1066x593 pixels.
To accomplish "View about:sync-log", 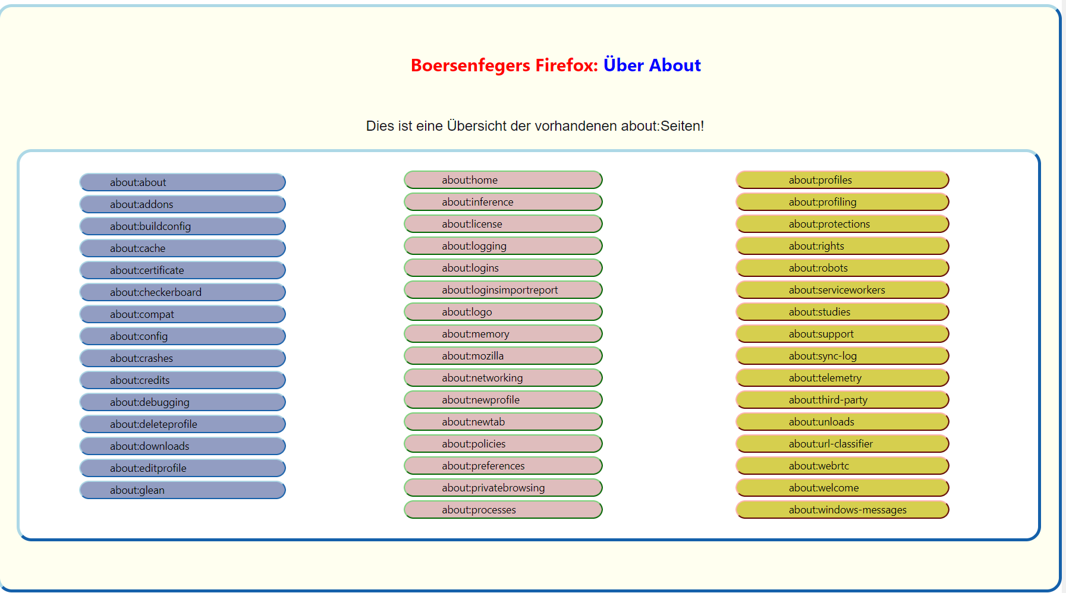I will pos(842,356).
